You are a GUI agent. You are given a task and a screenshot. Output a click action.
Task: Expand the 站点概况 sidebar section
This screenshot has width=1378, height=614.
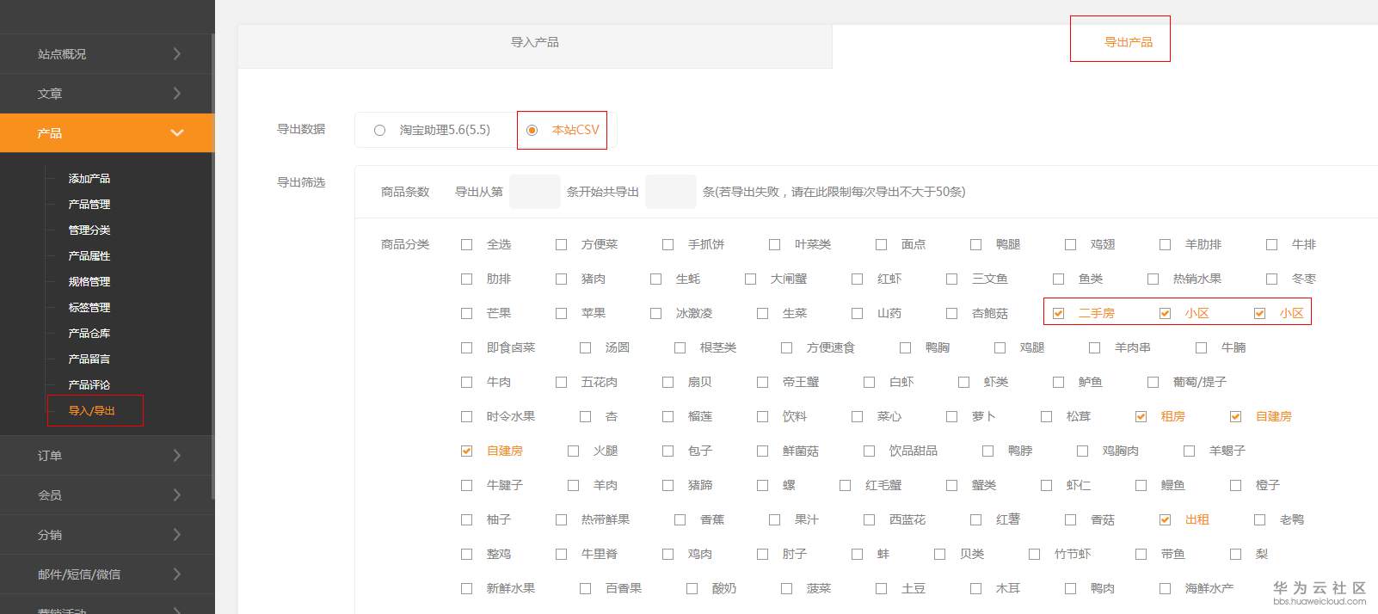(107, 53)
